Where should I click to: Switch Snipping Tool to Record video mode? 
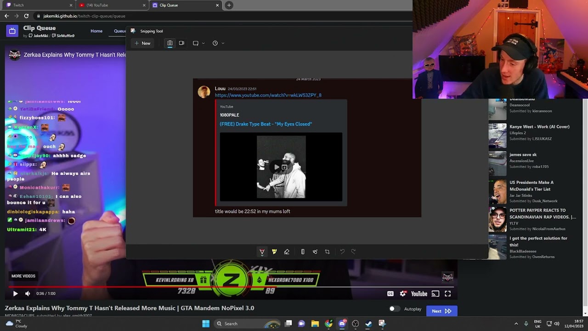[x=182, y=43]
